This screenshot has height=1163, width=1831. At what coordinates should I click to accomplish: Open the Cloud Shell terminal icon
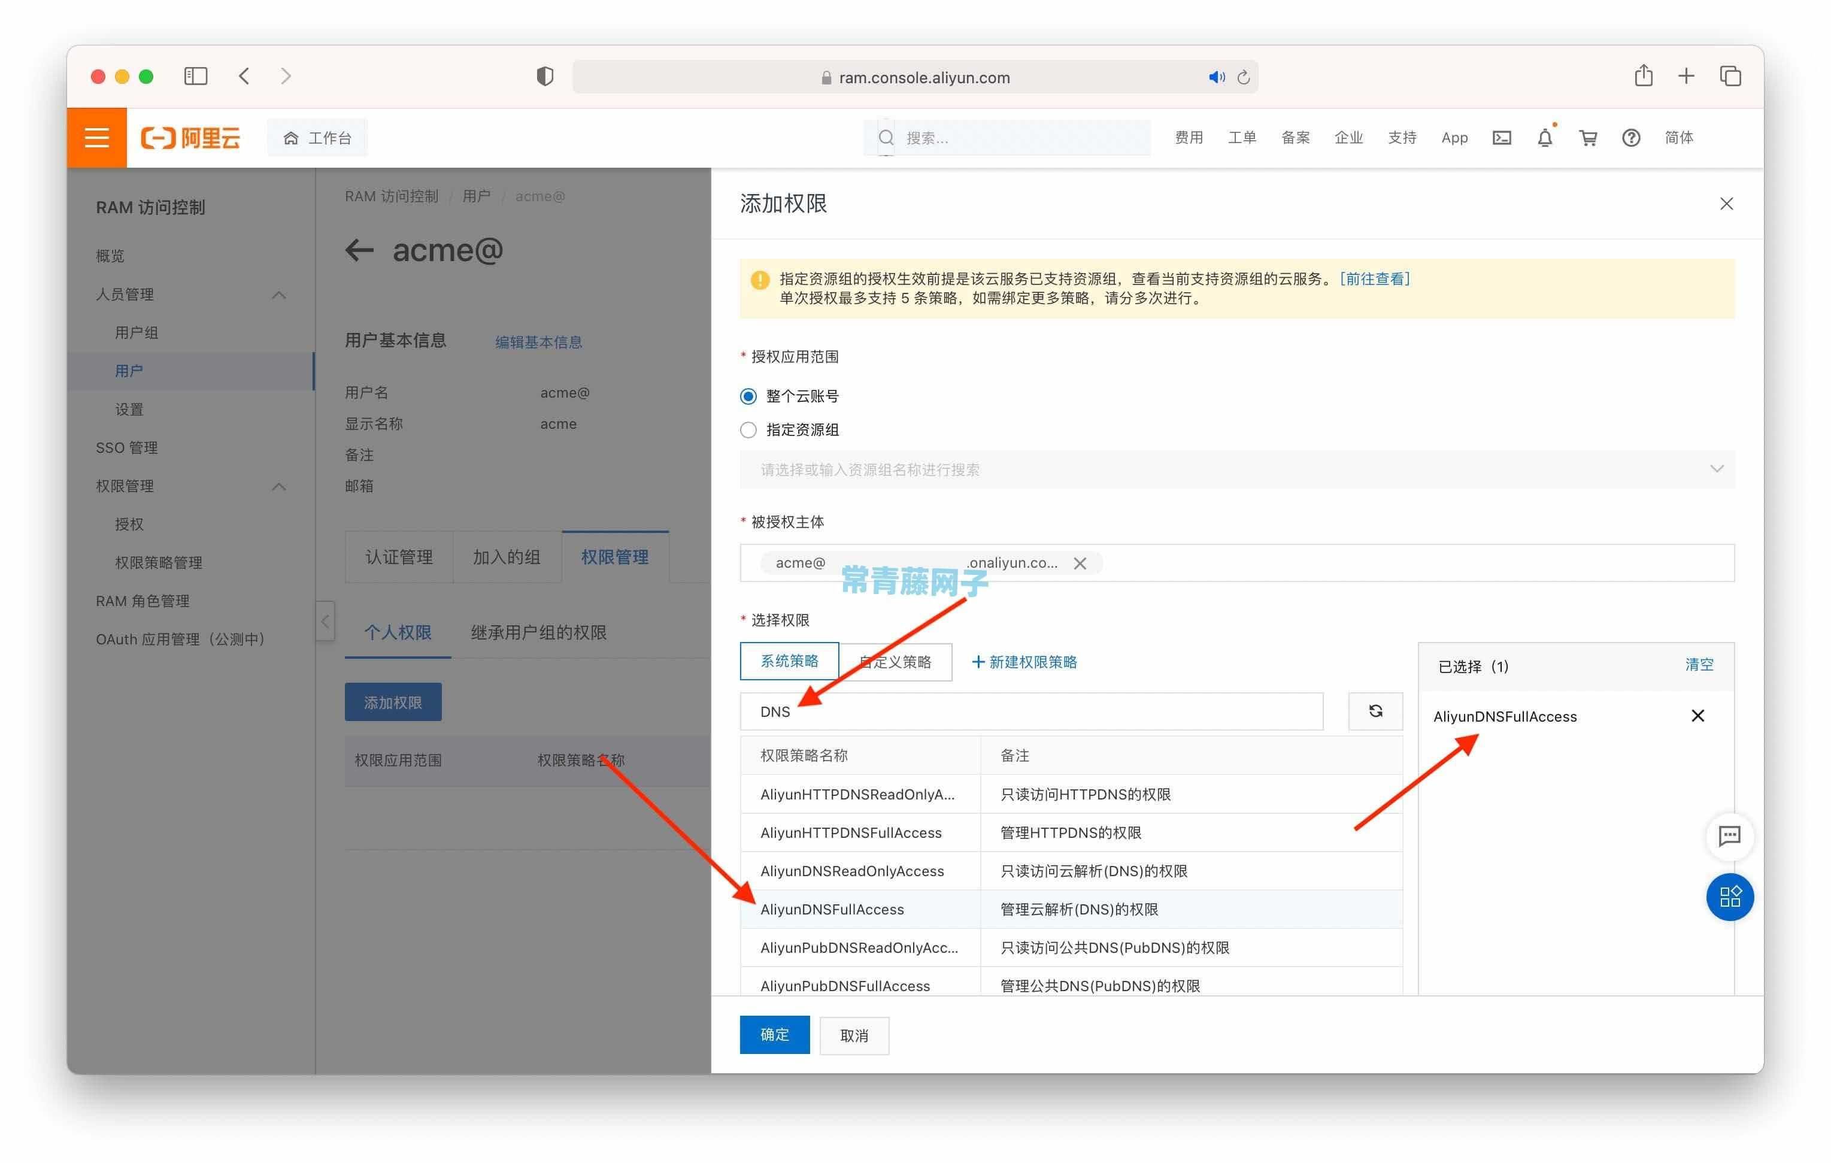point(1501,138)
